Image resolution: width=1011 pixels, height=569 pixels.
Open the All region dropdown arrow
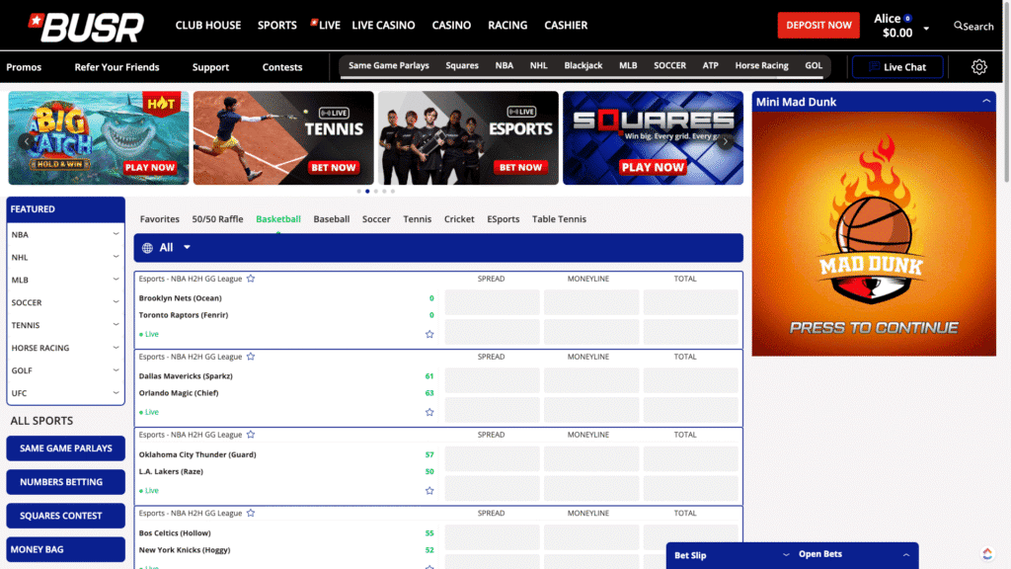[x=187, y=247]
